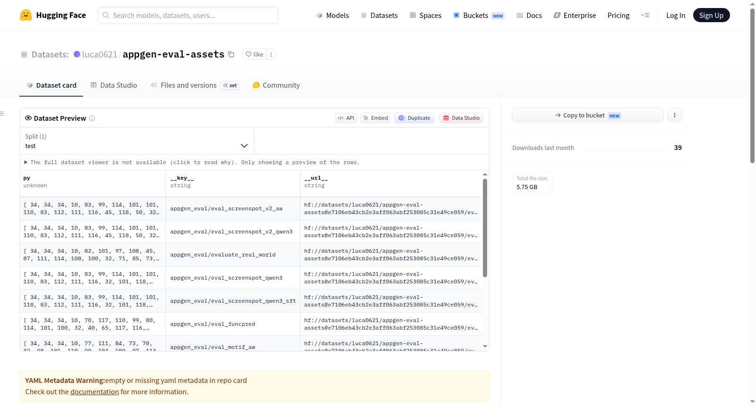The image size is (756, 406).
Task: Open the Split test dropdown
Action: (x=137, y=141)
